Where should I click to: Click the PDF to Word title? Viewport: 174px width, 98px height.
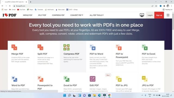tap(96, 54)
